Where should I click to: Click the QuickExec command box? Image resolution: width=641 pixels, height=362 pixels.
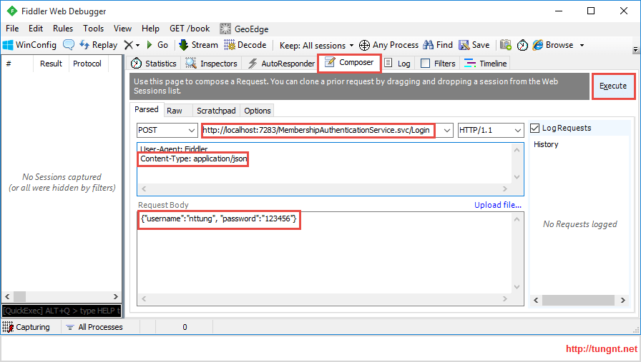(x=62, y=311)
